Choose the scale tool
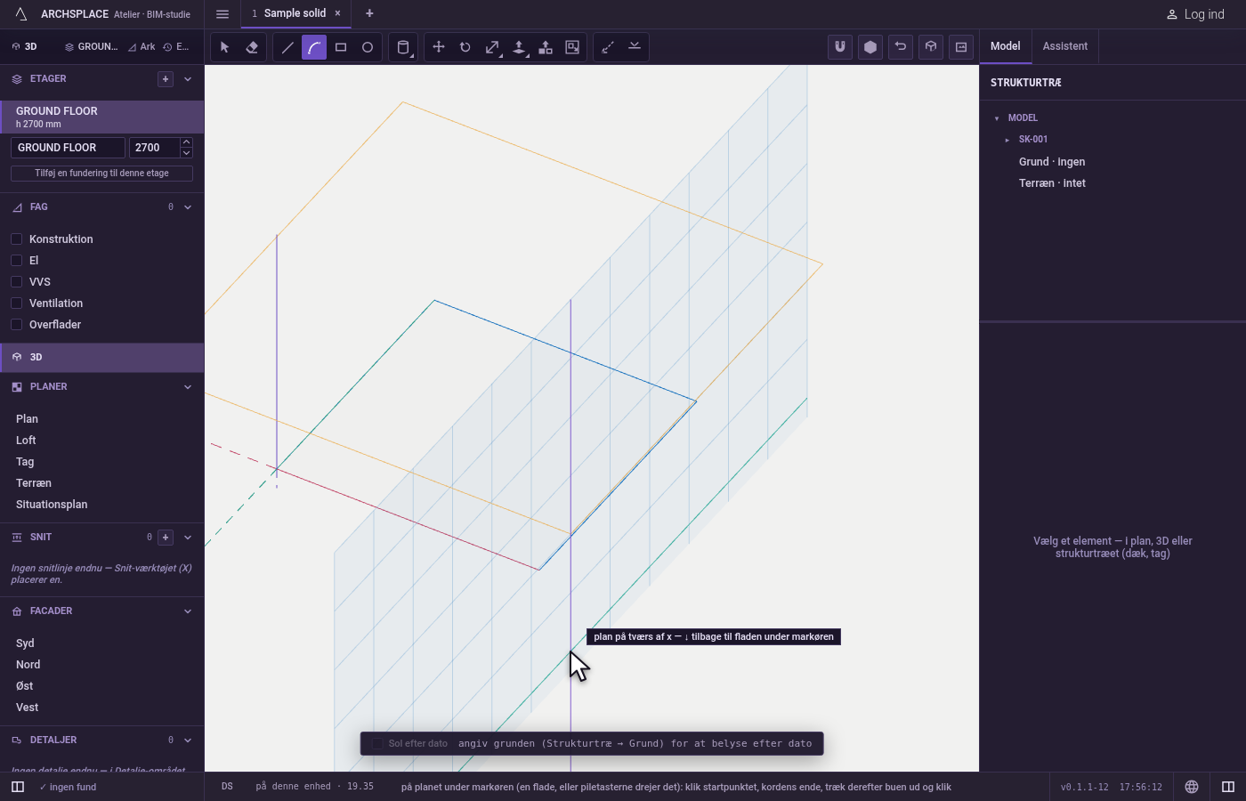This screenshot has height=801, width=1246. point(492,47)
